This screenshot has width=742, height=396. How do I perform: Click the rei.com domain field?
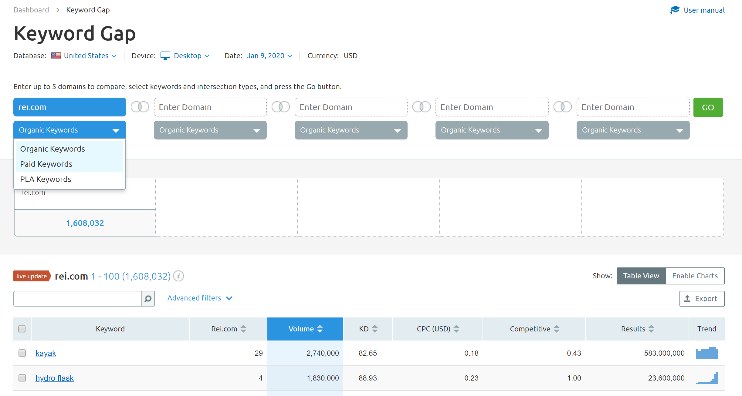(x=69, y=107)
